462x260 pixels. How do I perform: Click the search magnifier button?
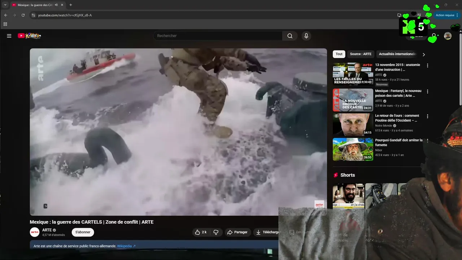290,36
